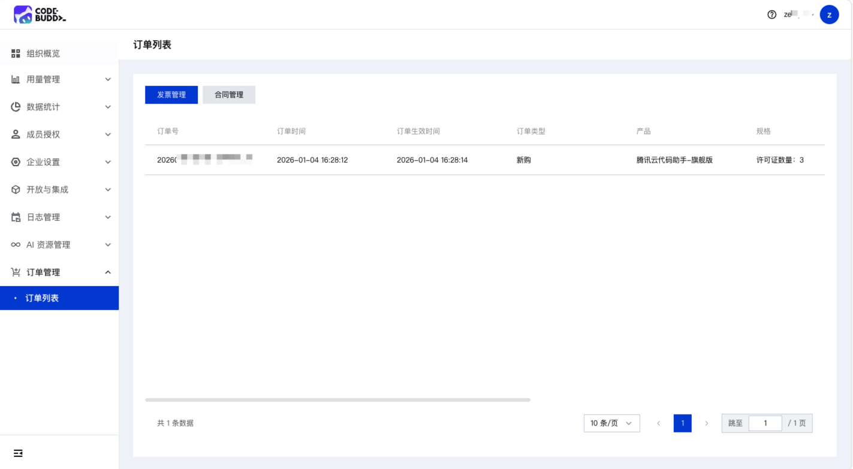
Task: Click the 组织概览 grid icon
Action: [x=16, y=53]
